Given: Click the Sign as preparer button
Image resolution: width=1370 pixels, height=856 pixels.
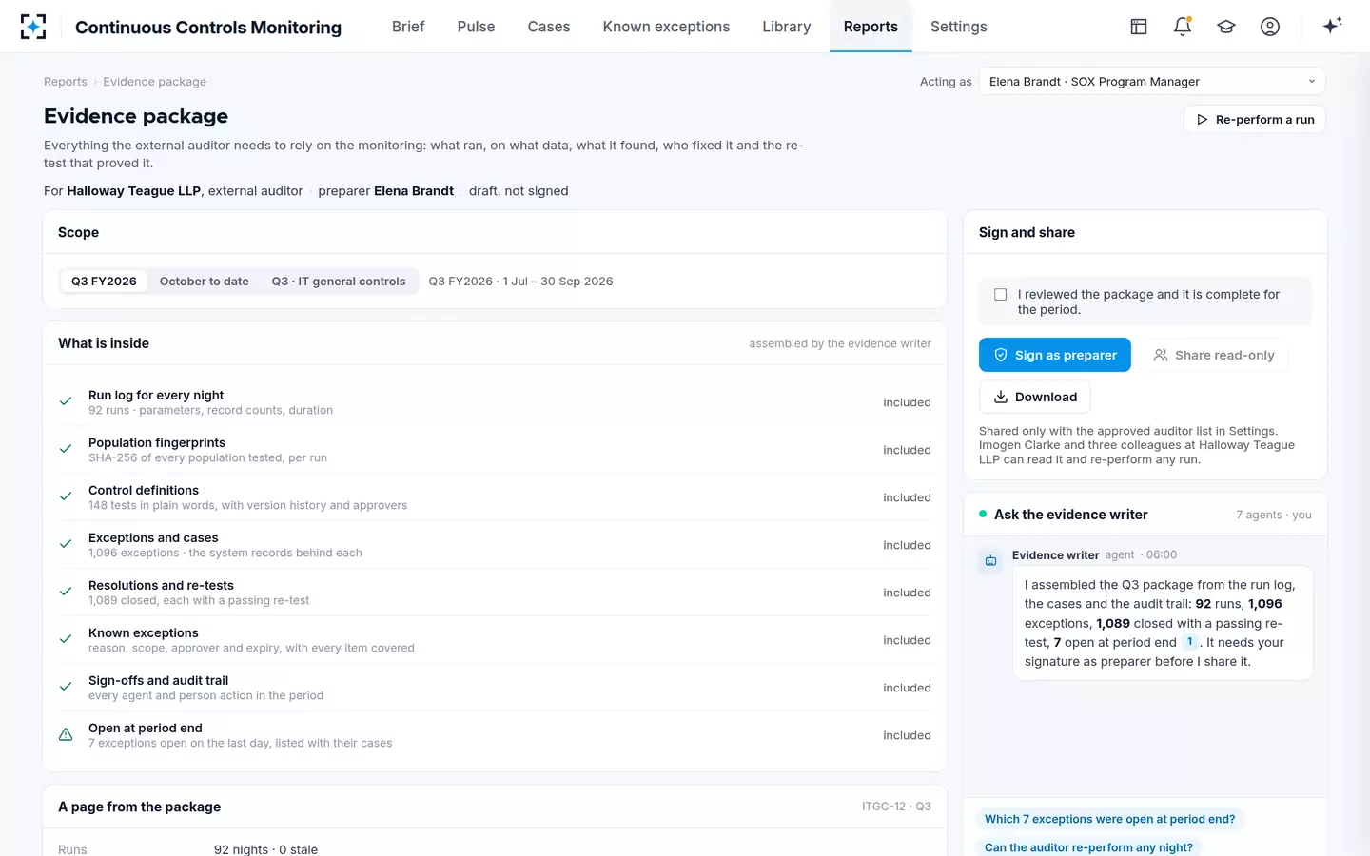Looking at the screenshot, I should [1055, 355].
